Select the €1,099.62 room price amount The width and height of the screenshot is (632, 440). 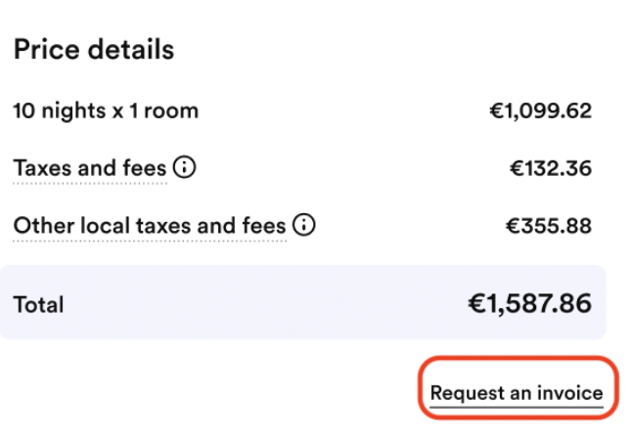[540, 110]
